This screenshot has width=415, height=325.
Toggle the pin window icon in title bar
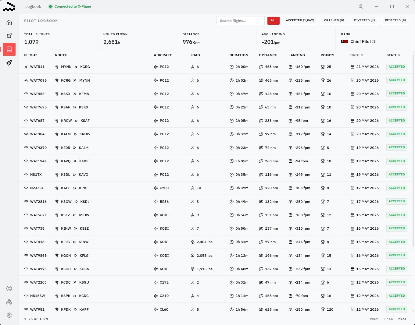361,6
